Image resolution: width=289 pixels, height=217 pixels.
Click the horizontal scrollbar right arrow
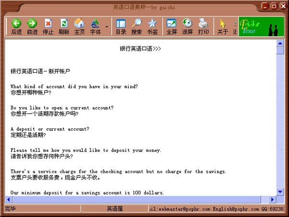[272, 199]
